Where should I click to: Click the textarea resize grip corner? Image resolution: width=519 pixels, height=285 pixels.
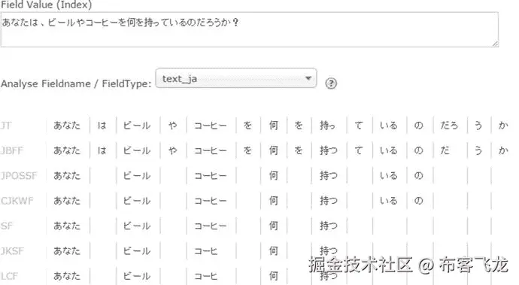point(495,44)
